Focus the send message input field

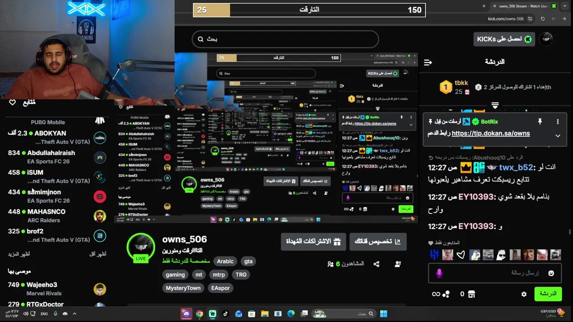point(495,273)
